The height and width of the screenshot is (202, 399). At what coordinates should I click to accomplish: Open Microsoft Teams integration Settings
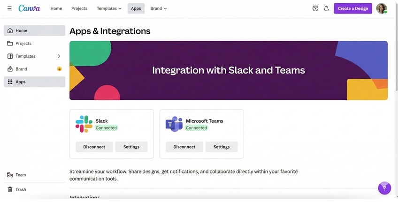[x=222, y=147]
